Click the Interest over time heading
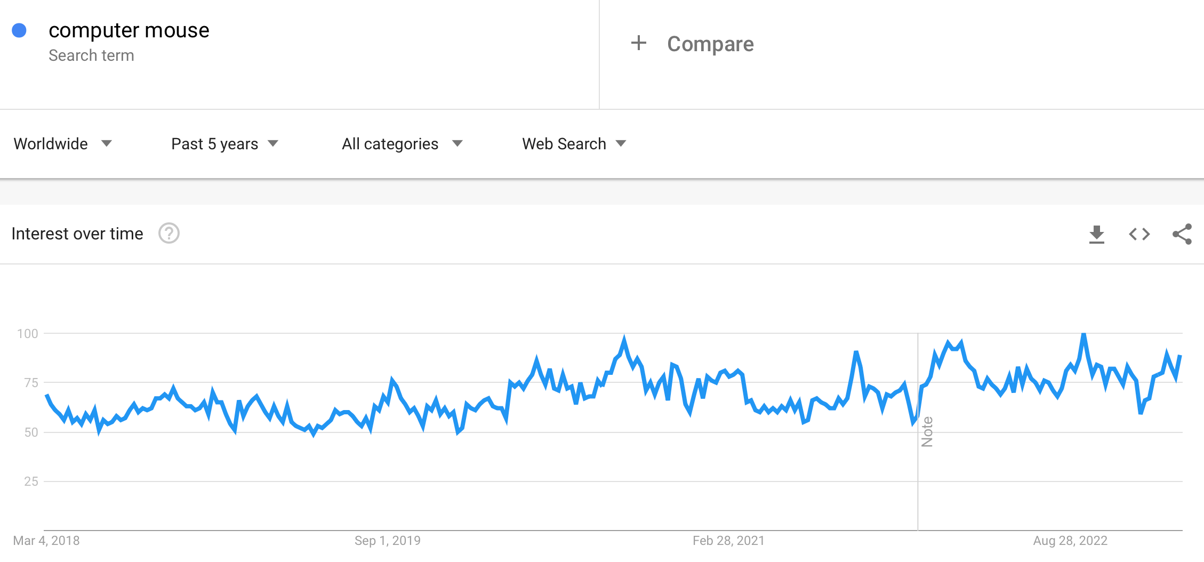 77,234
